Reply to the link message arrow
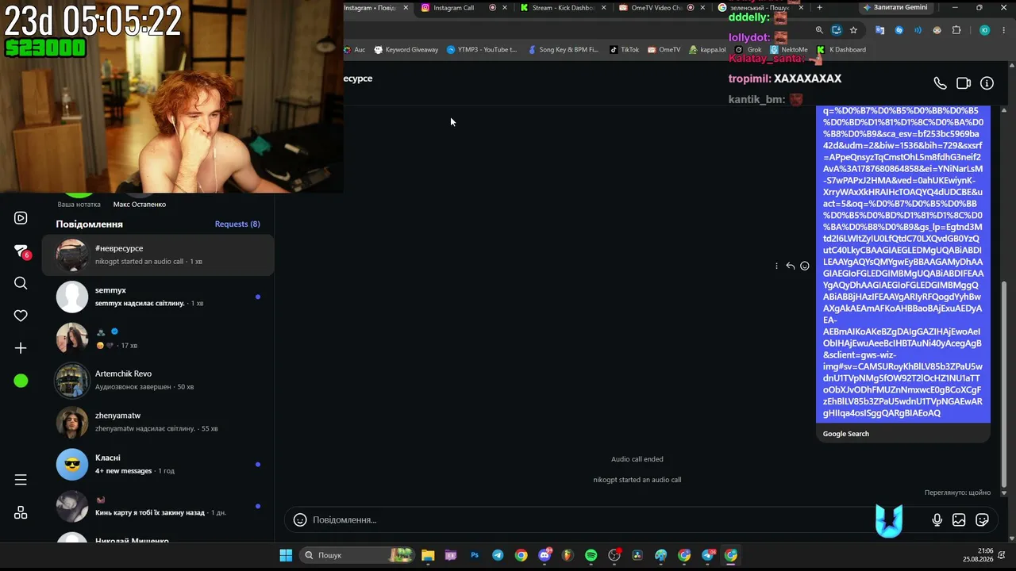This screenshot has height=571, width=1016. [791, 266]
